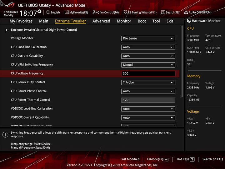Screen dimensions: 225x169
Task: Open the CPU VRM Switching Frequency dropdown
Action: point(148,65)
